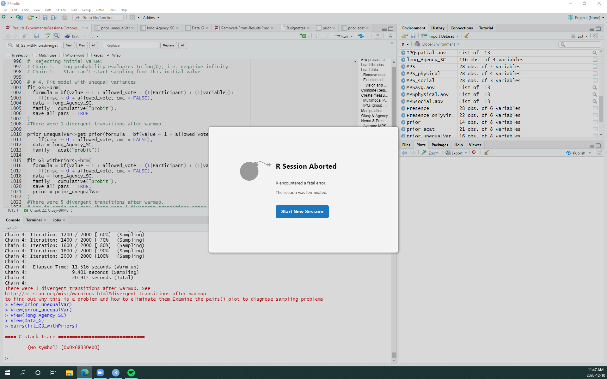The image size is (607, 379).
Task: Enable the In selection checkbox
Action: pos(8,55)
